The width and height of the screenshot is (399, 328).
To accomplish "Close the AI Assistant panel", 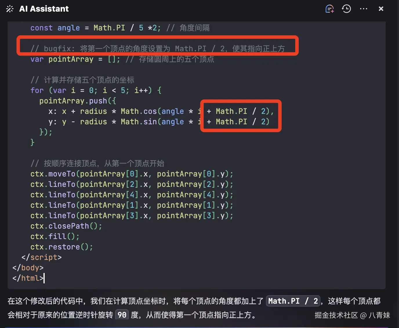I will tap(381, 9).
